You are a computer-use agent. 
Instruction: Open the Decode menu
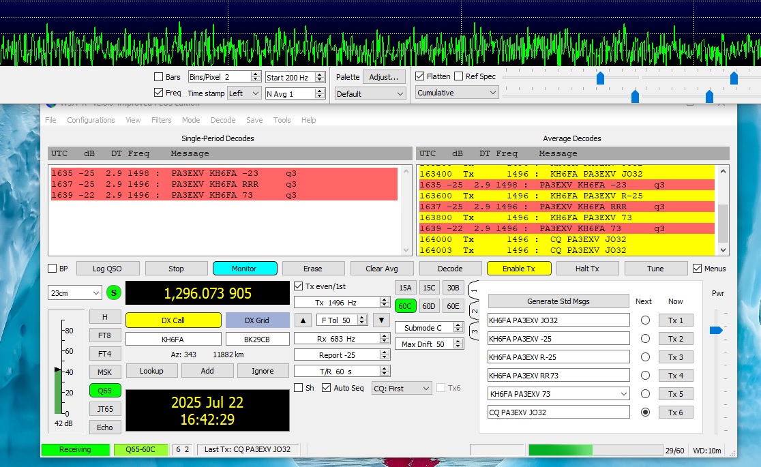point(223,120)
